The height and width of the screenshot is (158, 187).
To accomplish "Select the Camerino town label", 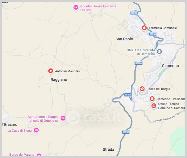I will click(x=170, y=66).
